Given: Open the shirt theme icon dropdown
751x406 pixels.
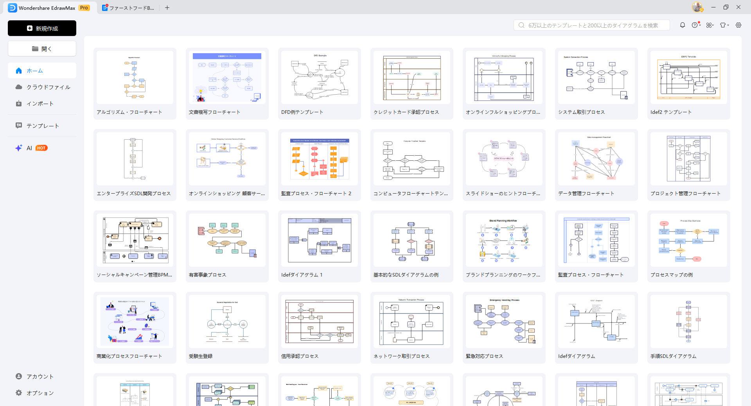Looking at the screenshot, I should [724, 25].
